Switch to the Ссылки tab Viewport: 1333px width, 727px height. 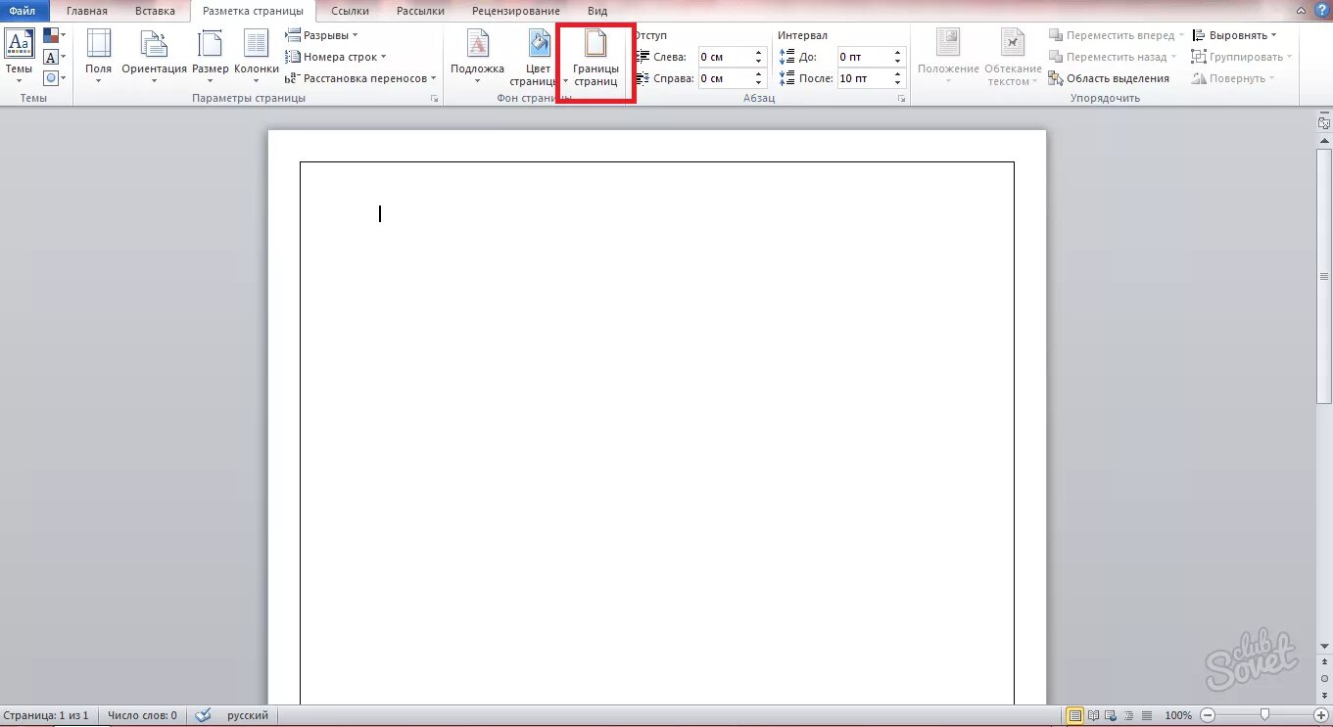[351, 11]
